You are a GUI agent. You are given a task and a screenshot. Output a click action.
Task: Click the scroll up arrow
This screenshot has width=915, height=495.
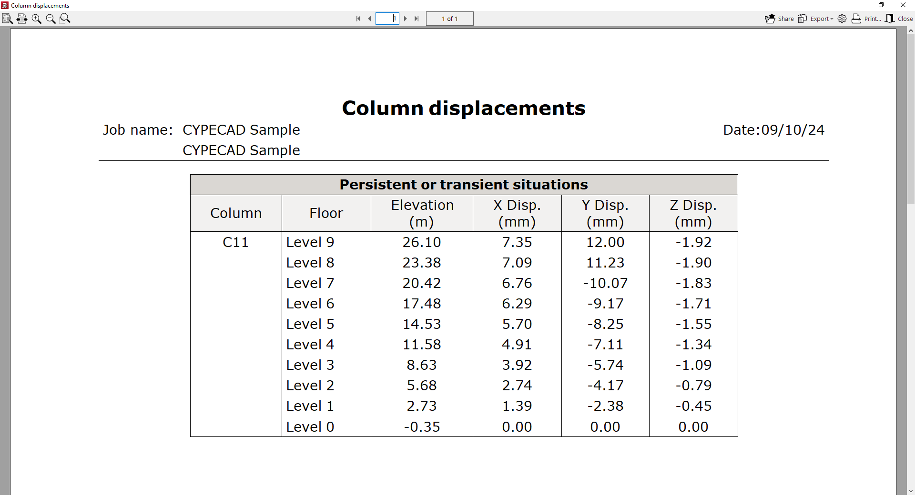coord(911,30)
